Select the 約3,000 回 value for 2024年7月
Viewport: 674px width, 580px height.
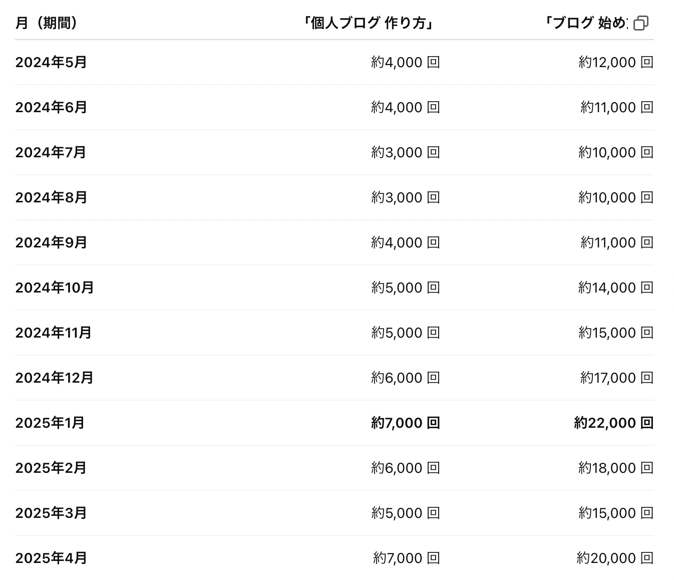point(406,152)
